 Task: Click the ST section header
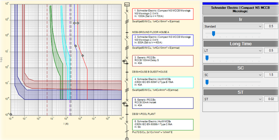[x=241, y=92]
